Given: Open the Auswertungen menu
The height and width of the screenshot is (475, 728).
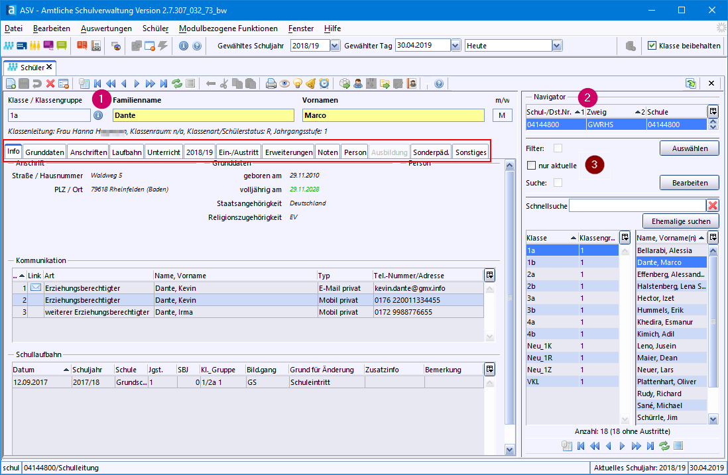Looking at the screenshot, I should pos(106,28).
